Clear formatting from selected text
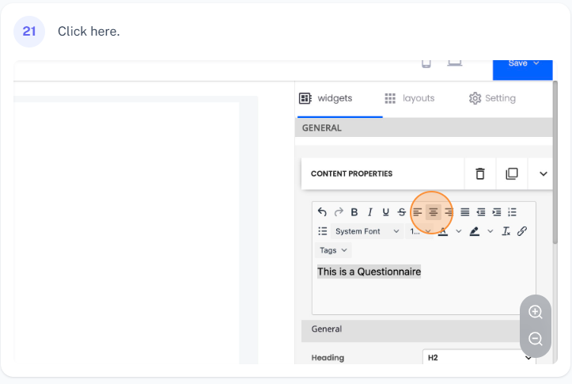572x384 pixels. (x=506, y=231)
